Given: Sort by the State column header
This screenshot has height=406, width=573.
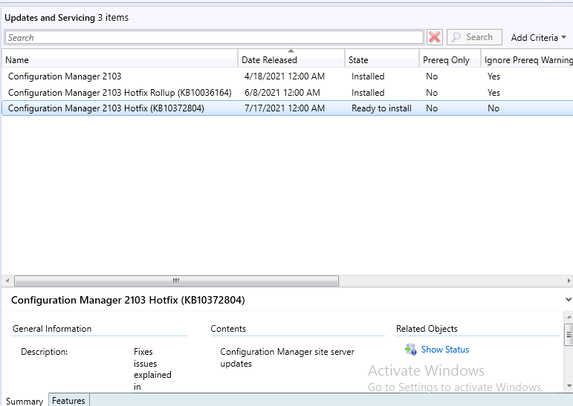Looking at the screenshot, I should tap(382, 60).
